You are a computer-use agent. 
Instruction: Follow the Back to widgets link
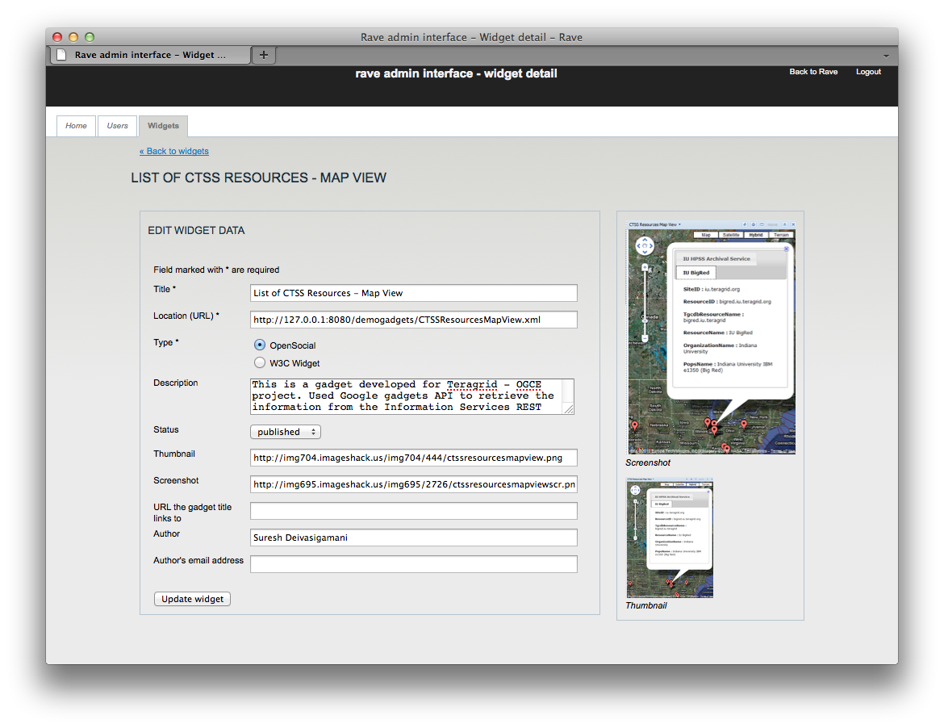coord(174,151)
